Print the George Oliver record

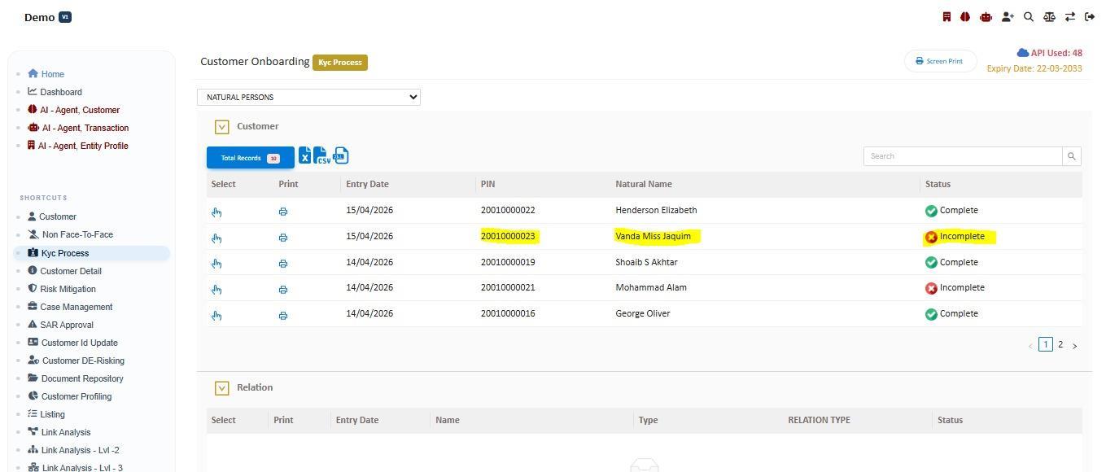[x=283, y=315]
